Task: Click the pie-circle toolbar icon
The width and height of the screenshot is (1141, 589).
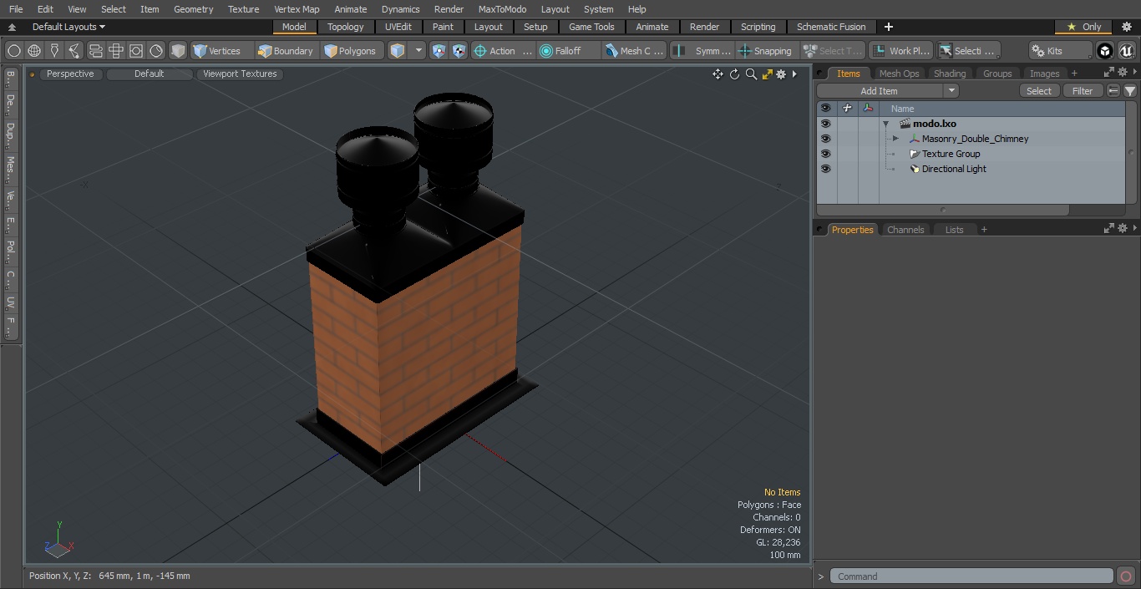Action: coord(156,51)
